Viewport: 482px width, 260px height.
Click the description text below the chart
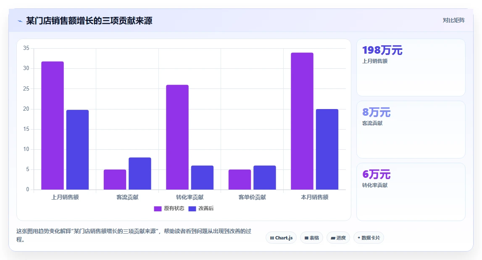[x=134, y=235]
